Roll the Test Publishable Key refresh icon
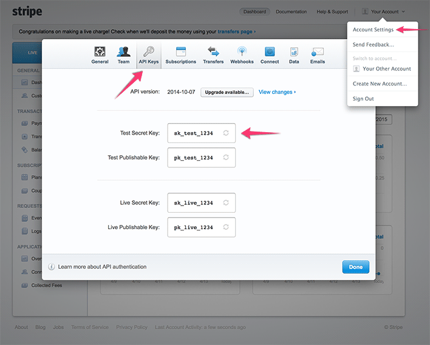Screen dimensions: 430x345 [x=226, y=157]
